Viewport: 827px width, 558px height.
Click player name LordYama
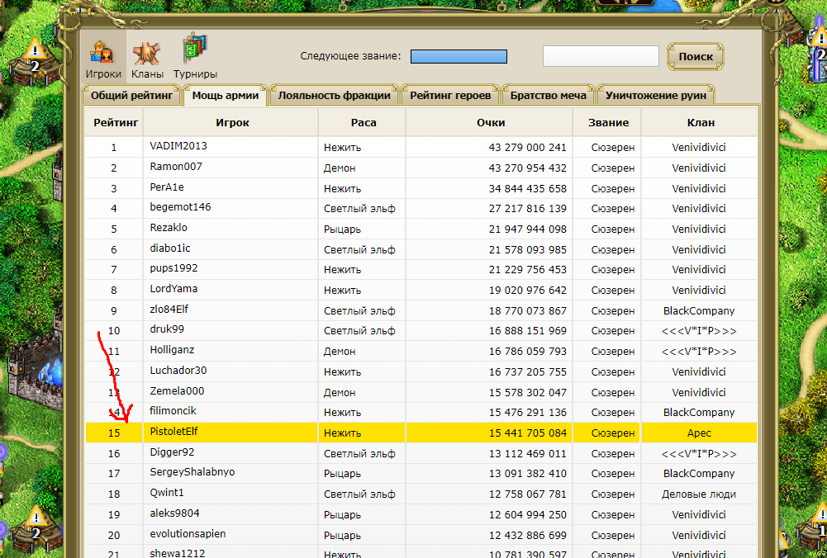pos(173,289)
